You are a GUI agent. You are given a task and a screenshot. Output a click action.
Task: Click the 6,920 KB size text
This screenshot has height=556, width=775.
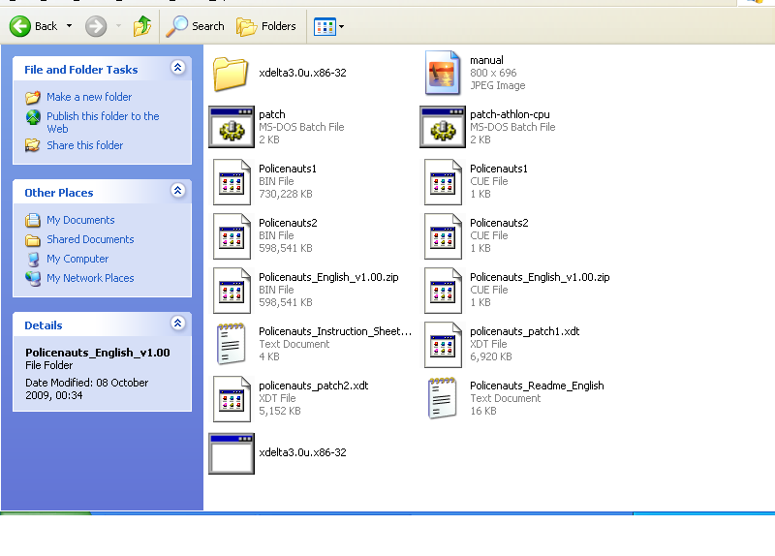[x=491, y=356]
